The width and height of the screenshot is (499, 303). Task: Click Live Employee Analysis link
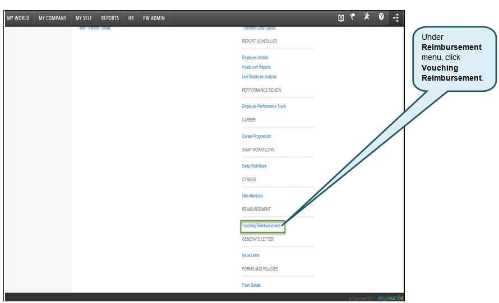click(259, 77)
